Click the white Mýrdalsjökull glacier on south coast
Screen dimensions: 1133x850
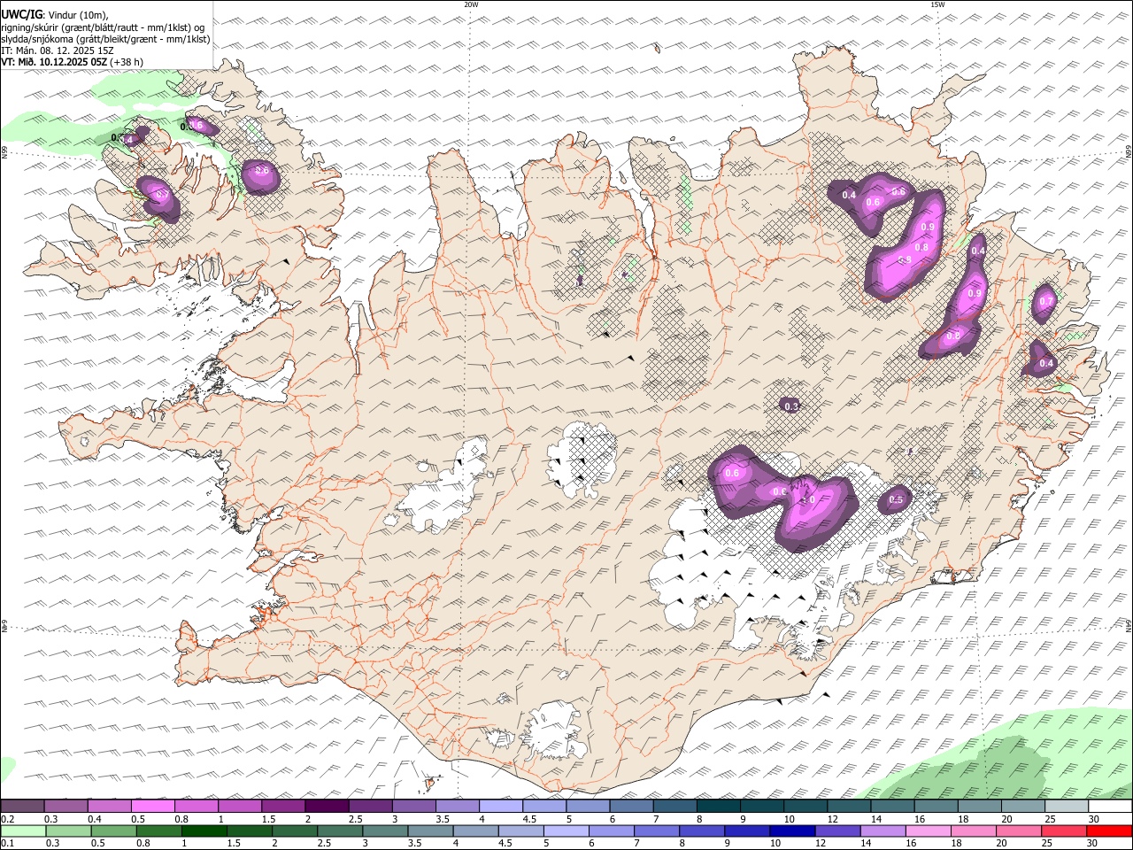coord(556,731)
